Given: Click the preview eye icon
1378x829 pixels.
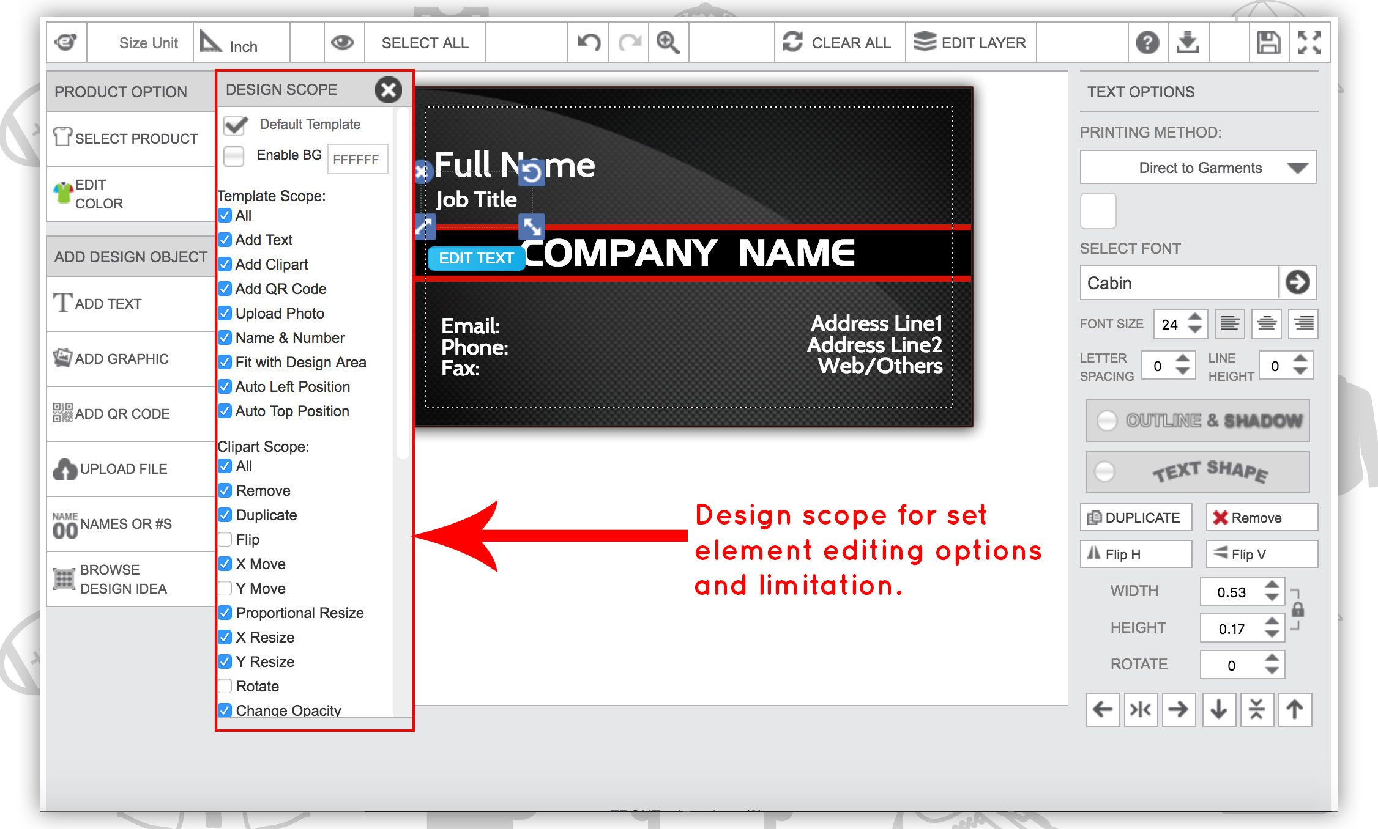Looking at the screenshot, I should point(343,43).
